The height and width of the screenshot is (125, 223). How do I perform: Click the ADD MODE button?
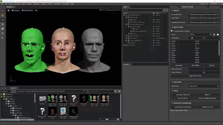(179, 66)
